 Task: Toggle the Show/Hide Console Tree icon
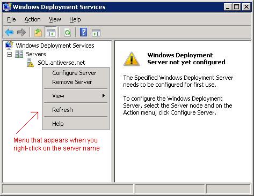(50, 33)
